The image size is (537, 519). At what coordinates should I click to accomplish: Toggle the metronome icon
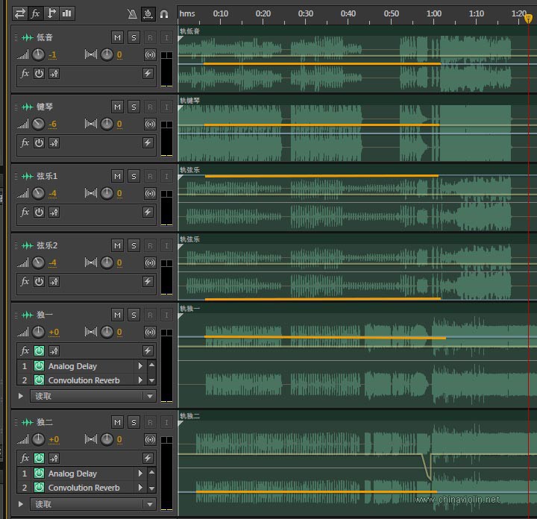(x=132, y=13)
